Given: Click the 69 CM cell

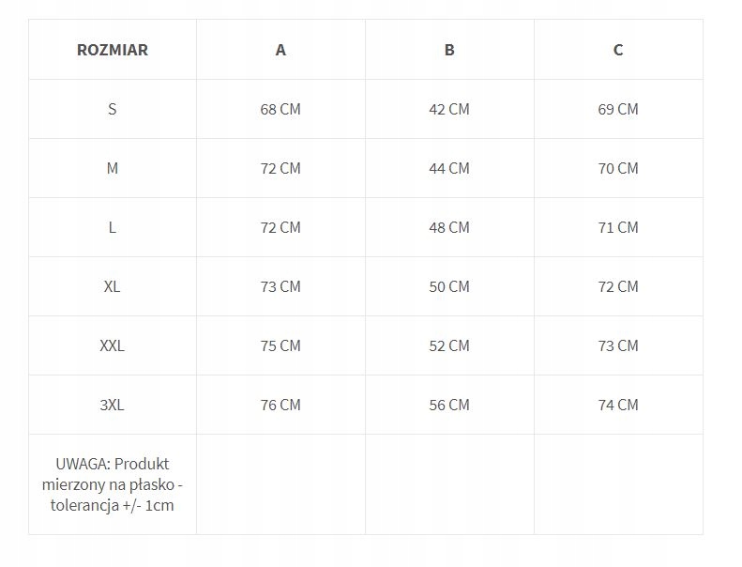Looking at the screenshot, I should (x=618, y=109).
